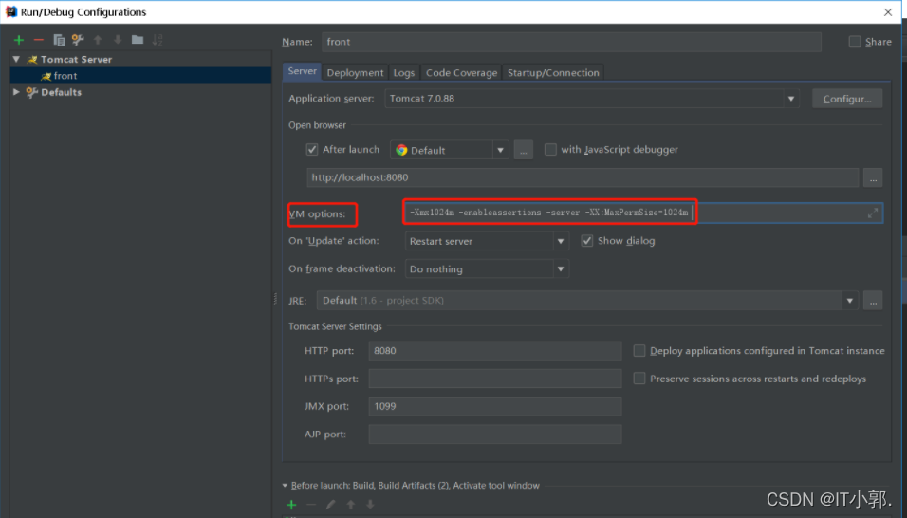Focus the Name input field
907x518 pixels.
click(x=571, y=42)
